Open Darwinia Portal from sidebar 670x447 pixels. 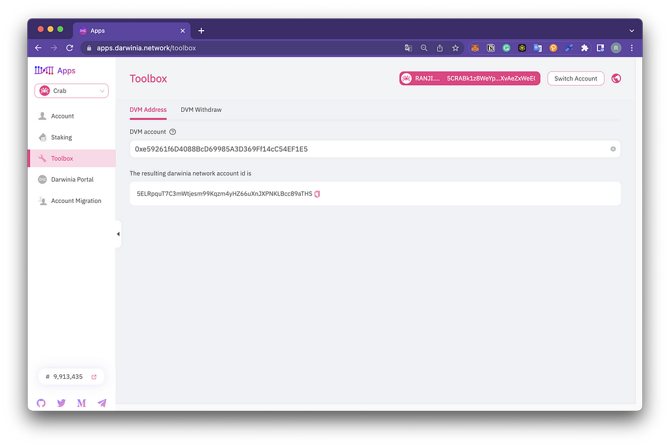[71, 179]
